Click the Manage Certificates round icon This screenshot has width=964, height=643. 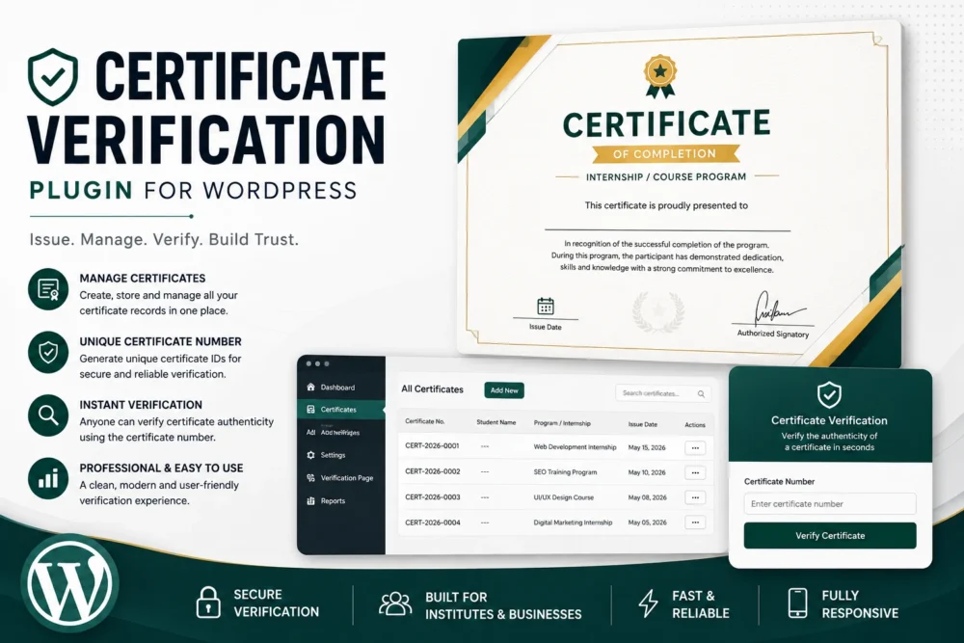pyautogui.click(x=48, y=289)
